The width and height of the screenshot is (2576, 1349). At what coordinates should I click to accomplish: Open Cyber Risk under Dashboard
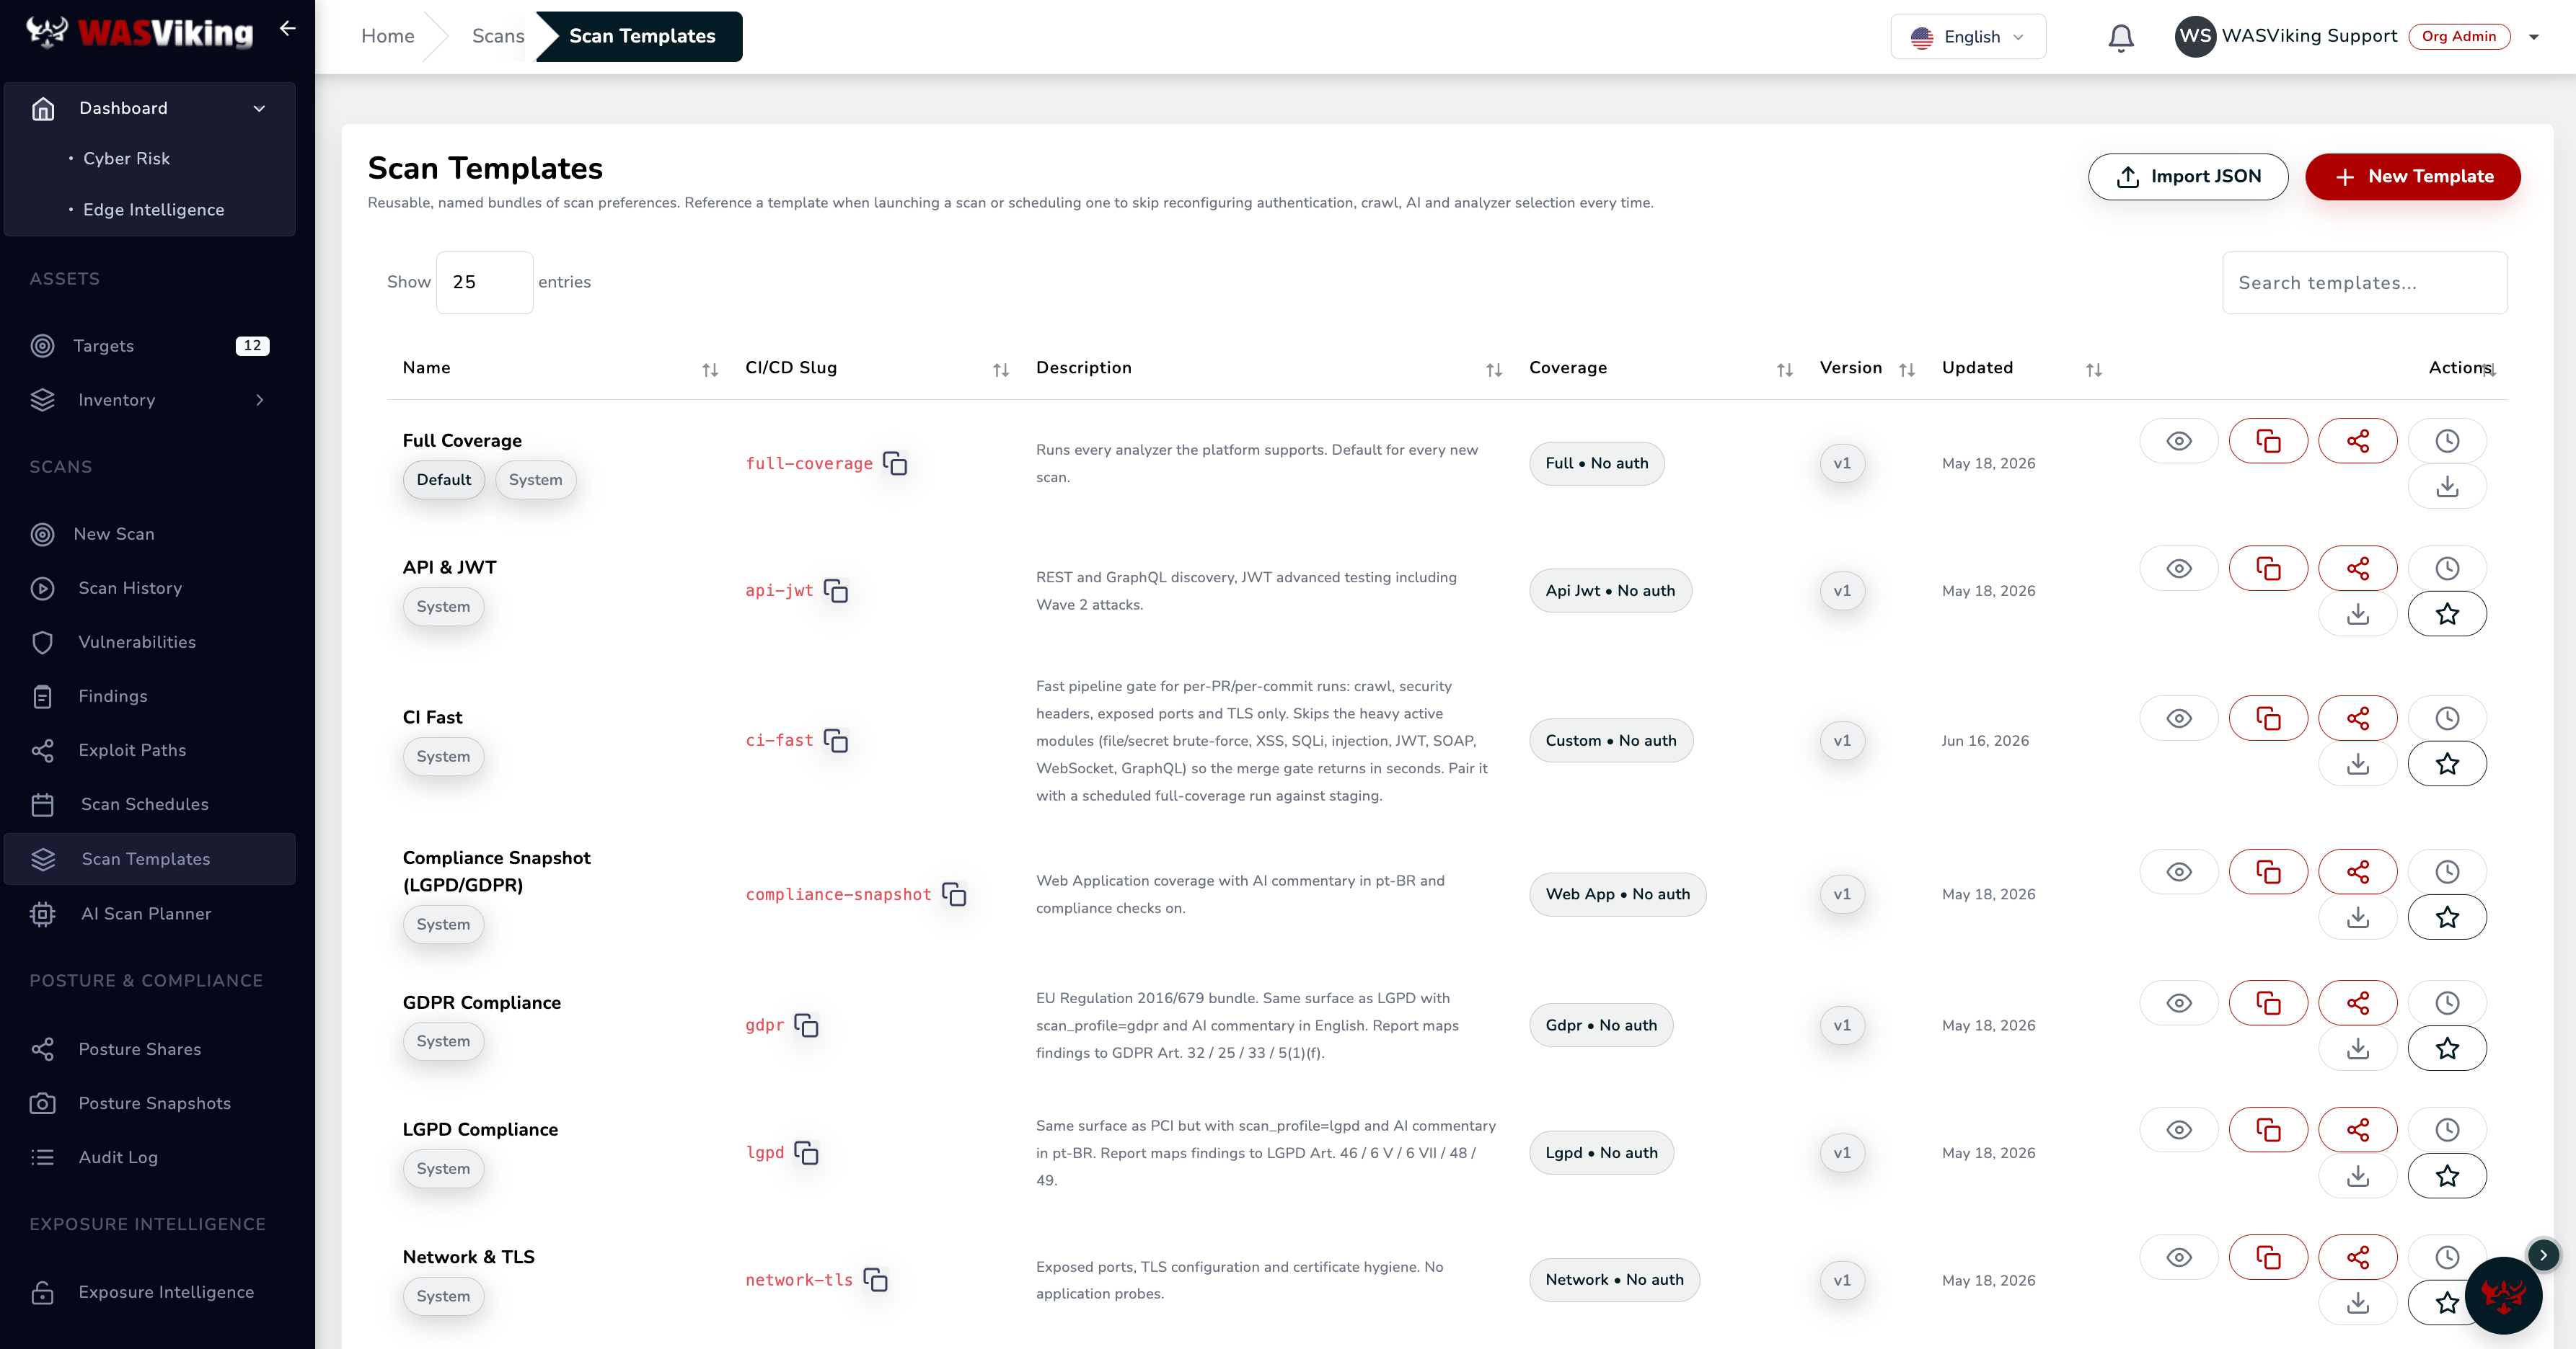click(126, 159)
